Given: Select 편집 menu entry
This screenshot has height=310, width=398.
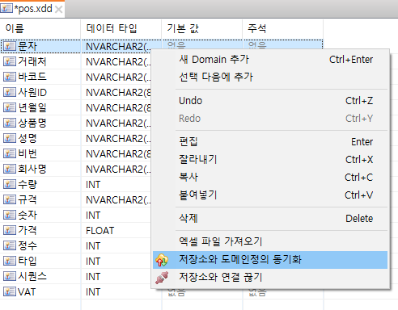Looking at the screenshot, I should coord(270,142).
